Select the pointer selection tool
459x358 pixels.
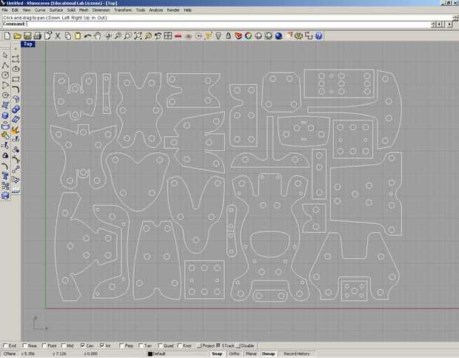5,55
